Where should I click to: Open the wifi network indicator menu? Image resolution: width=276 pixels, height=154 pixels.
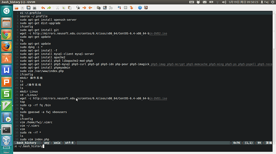pos(218,2)
